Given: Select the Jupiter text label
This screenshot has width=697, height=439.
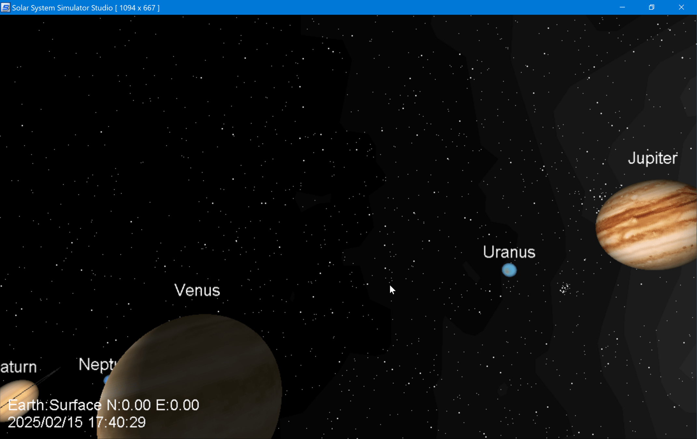Looking at the screenshot, I should 652,158.
